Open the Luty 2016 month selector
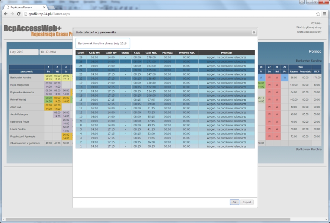Screen dimensions: 330x223 23,52
